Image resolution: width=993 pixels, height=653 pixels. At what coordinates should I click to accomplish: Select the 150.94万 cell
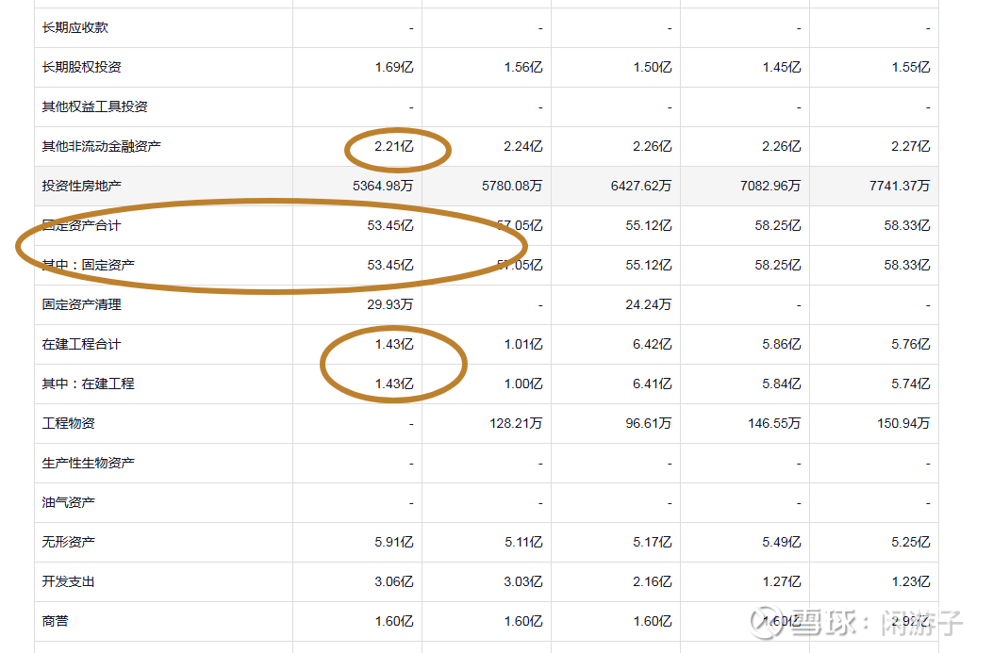point(903,424)
